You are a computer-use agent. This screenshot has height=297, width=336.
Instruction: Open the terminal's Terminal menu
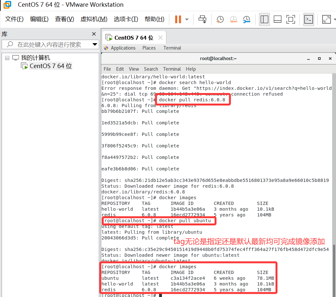click(172, 69)
